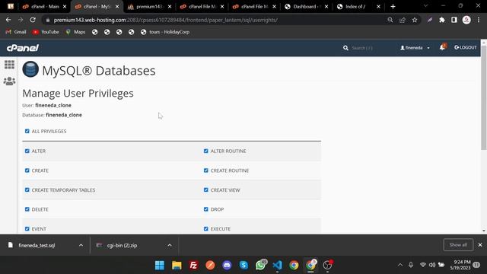Go back with browser back arrow

tap(8, 20)
